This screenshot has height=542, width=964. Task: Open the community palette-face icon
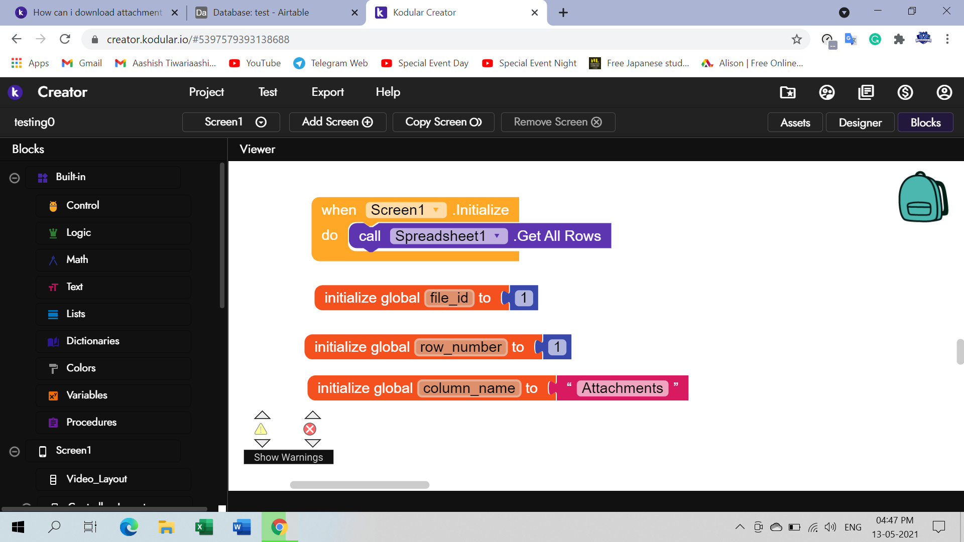point(826,92)
